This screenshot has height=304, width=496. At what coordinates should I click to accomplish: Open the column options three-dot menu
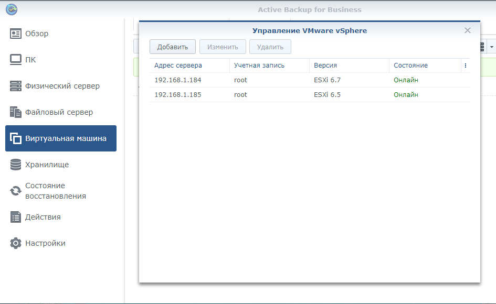point(466,66)
